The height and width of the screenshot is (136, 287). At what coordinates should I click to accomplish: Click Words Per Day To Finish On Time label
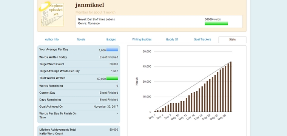tap(58, 116)
